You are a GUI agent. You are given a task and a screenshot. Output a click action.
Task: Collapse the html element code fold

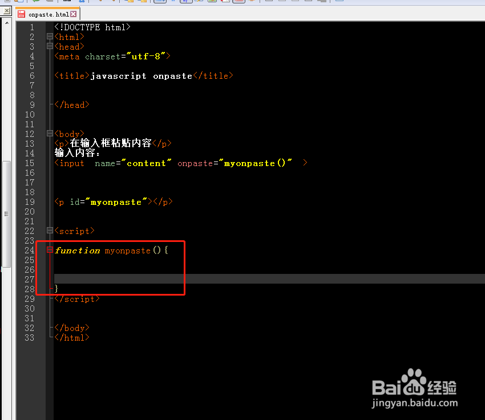pyautogui.click(x=49, y=37)
